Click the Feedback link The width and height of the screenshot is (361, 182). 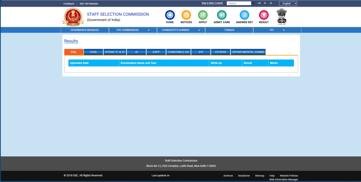(69, 4)
